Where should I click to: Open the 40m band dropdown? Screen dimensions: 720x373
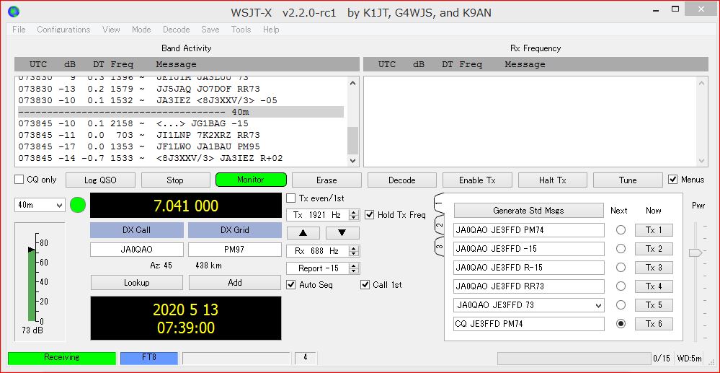point(40,206)
